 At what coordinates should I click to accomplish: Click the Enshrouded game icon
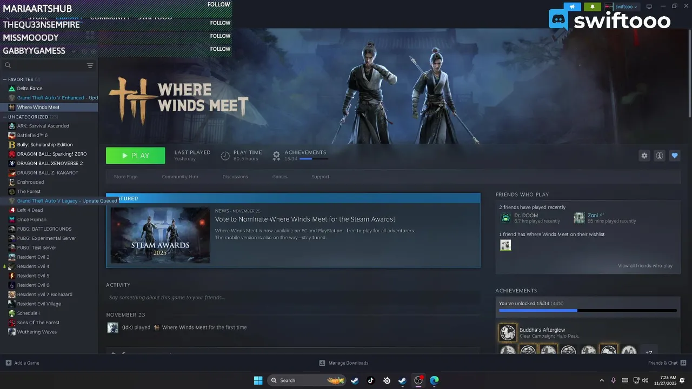coord(12,182)
